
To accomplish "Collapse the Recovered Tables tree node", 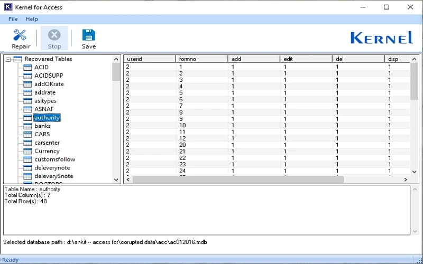I will pos(8,59).
